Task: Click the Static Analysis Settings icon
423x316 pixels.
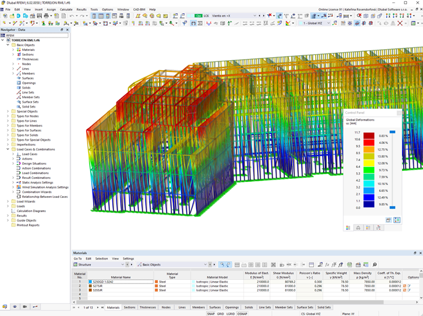Action: point(19,183)
